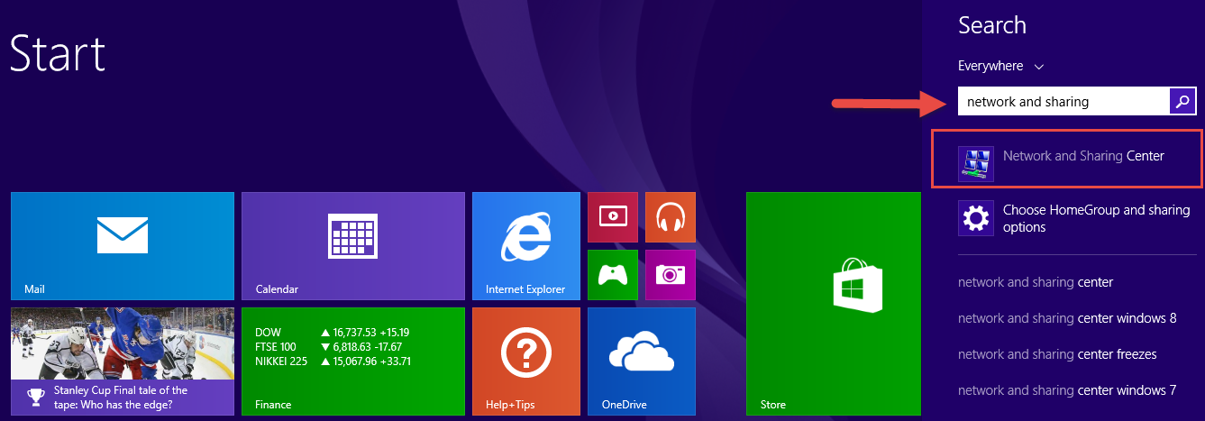Open the red Video tile
This screenshot has height=421, width=1205.
coord(613,217)
